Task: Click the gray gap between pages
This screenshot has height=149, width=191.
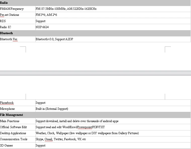Action: (96, 73)
